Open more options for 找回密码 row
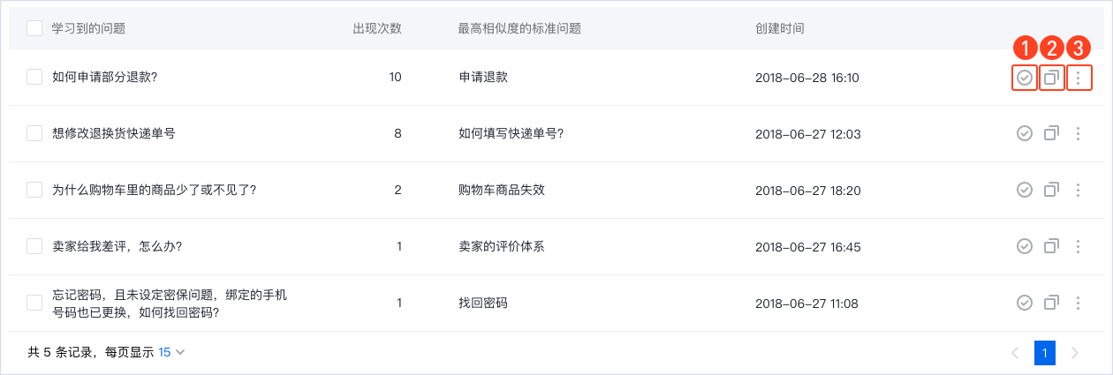The width and height of the screenshot is (1113, 375). point(1078,303)
